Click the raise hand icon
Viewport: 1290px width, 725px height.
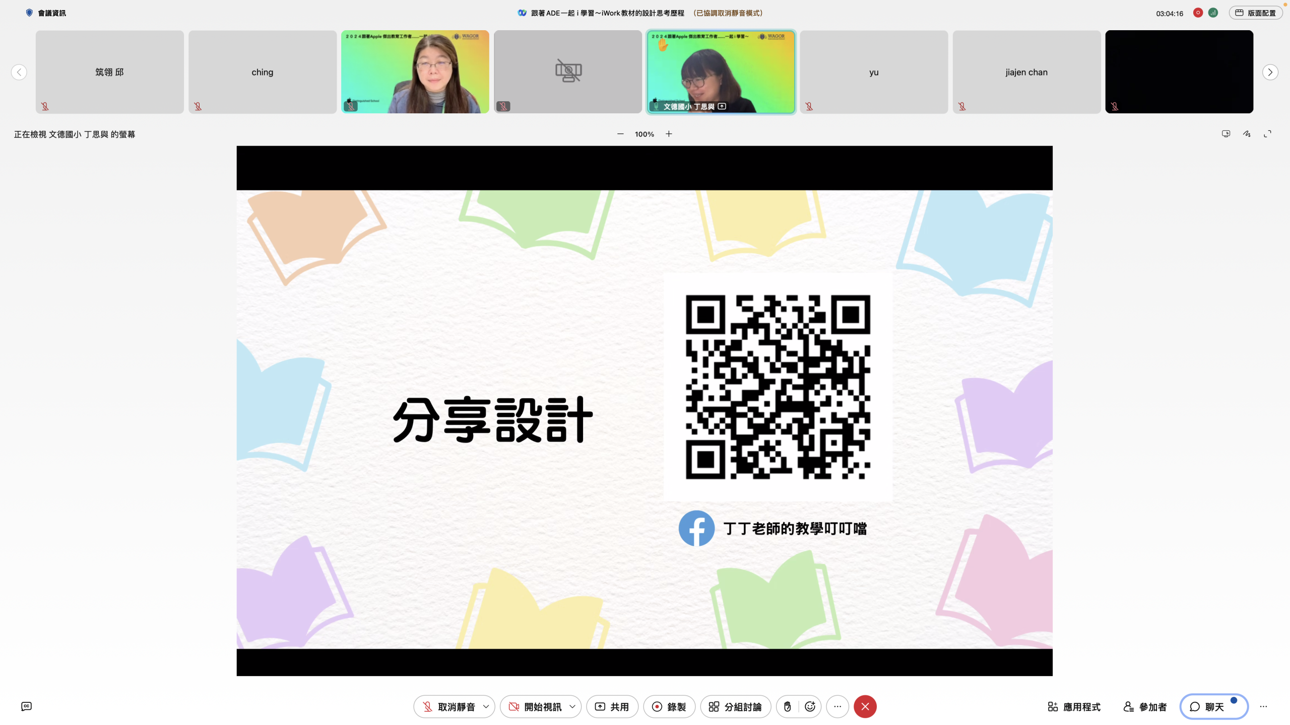(787, 706)
